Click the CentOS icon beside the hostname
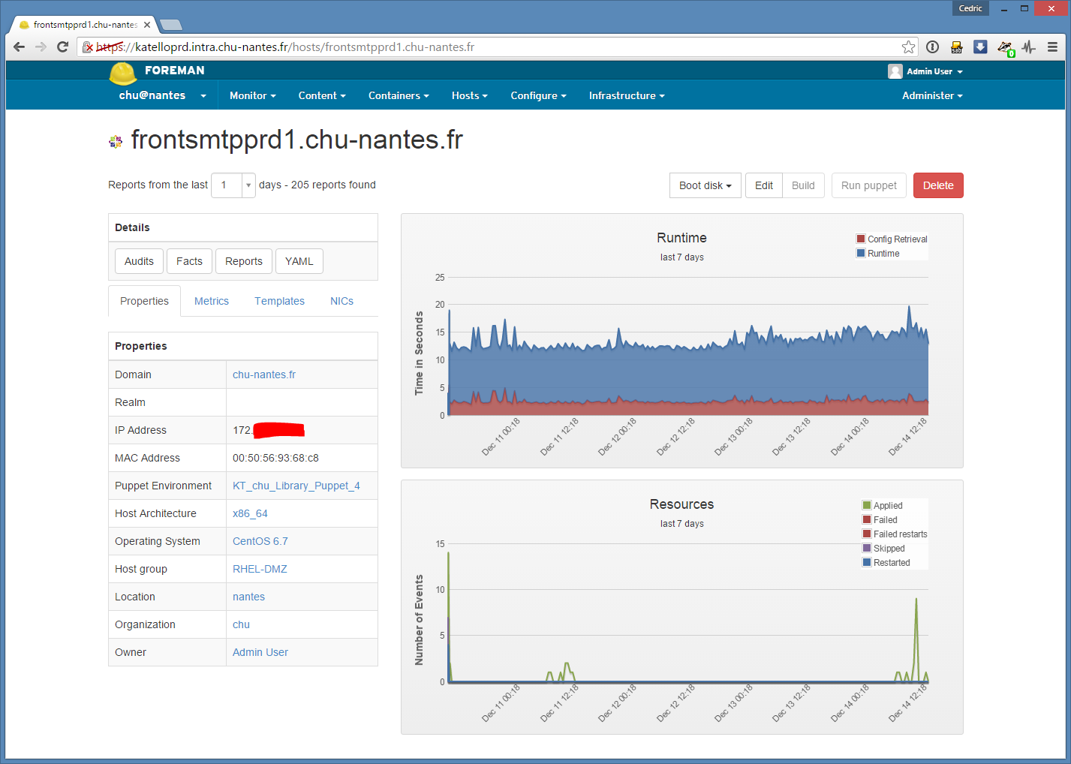 116,141
